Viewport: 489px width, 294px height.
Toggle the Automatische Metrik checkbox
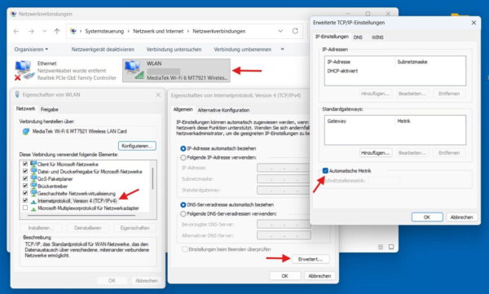tap(325, 170)
